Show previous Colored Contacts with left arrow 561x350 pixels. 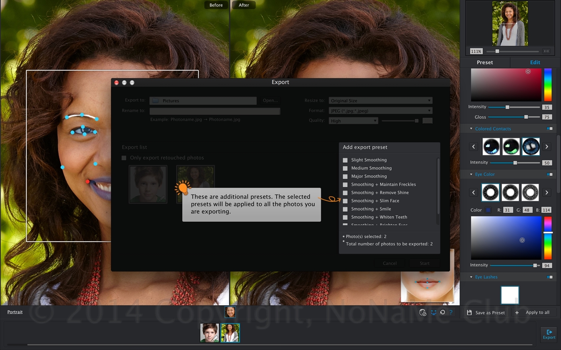474,147
